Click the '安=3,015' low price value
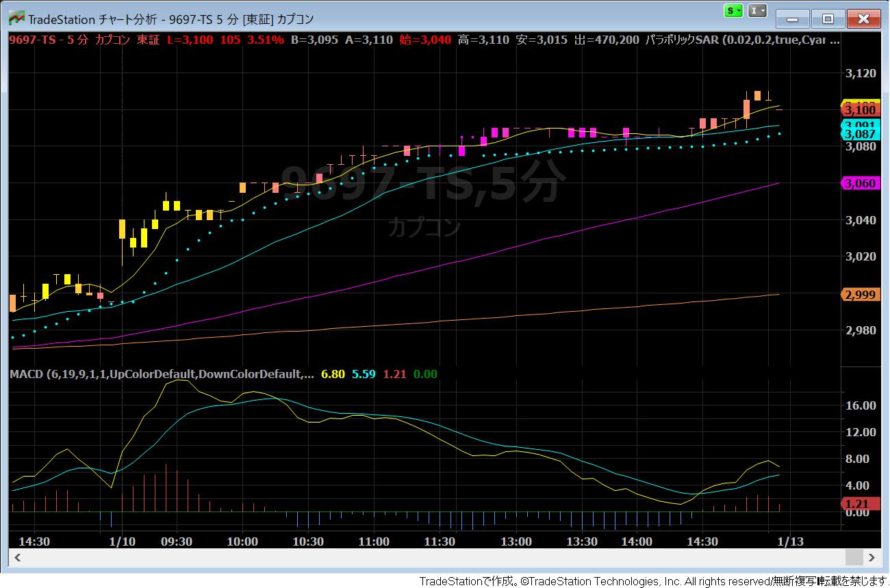Image resolution: width=890 pixels, height=588 pixels. [x=542, y=40]
